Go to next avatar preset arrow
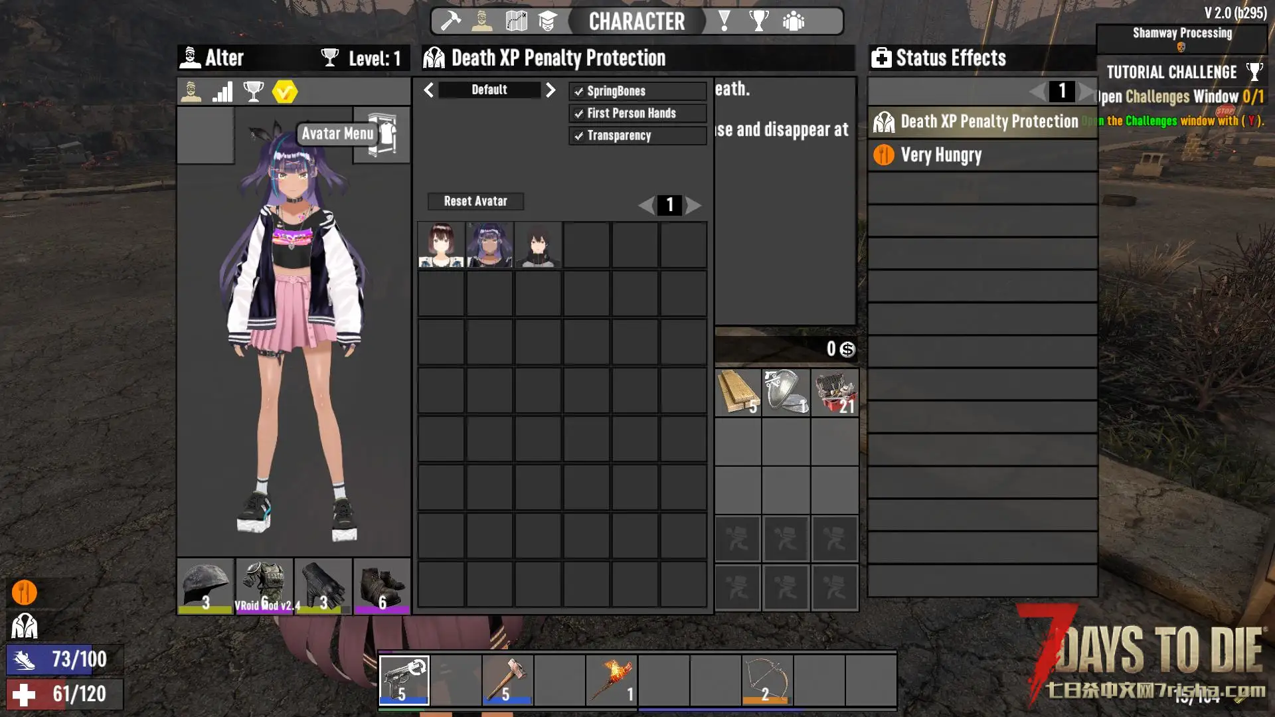This screenshot has width=1275, height=717. tap(551, 90)
